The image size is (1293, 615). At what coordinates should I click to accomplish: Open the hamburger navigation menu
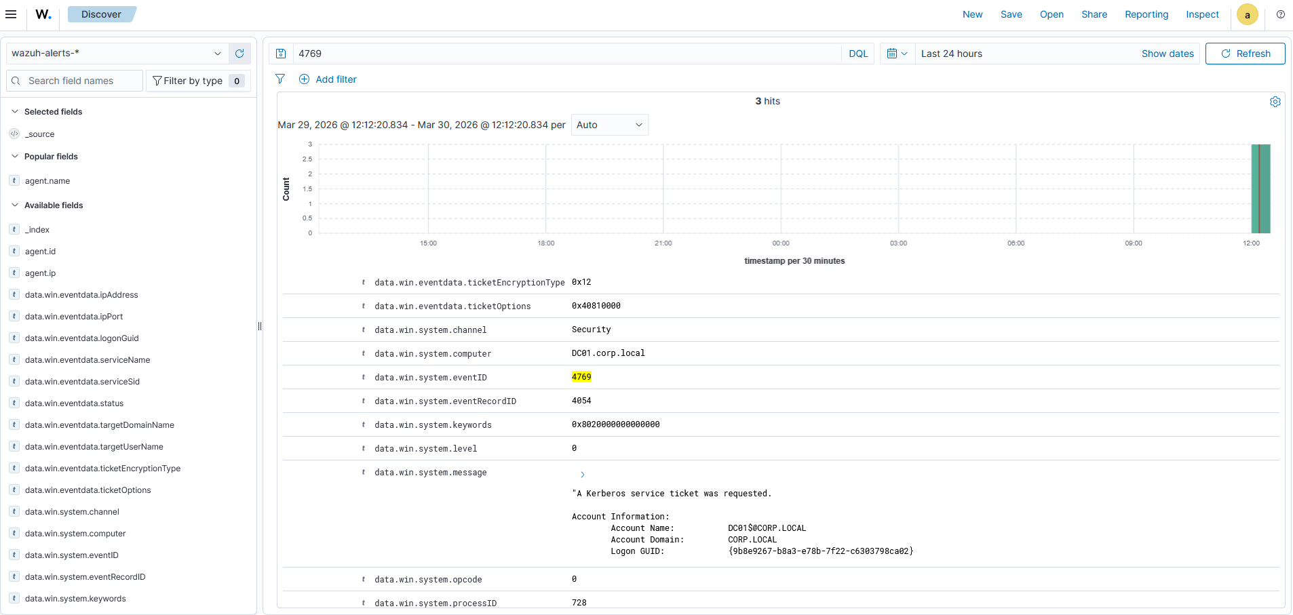[11, 14]
